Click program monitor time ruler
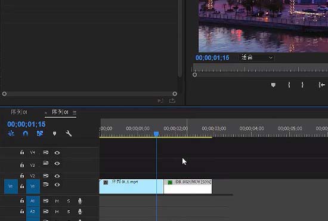Viewport: 328px width, 221px height. pyautogui.click(x=260, y=68)
